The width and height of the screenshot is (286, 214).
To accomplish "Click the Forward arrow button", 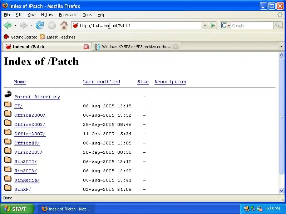I will click(x=23, y=25).
